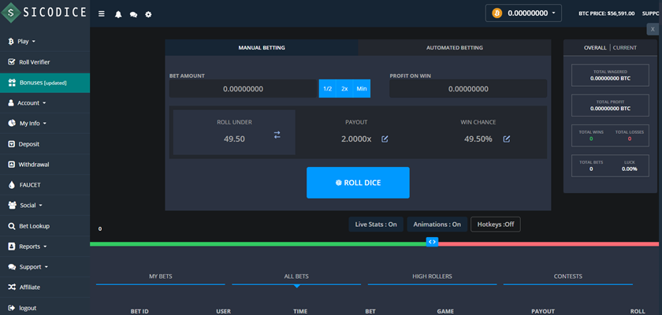Click the 2x bet multiplier button
The image size is (662, 315).
tap(344, 88)
